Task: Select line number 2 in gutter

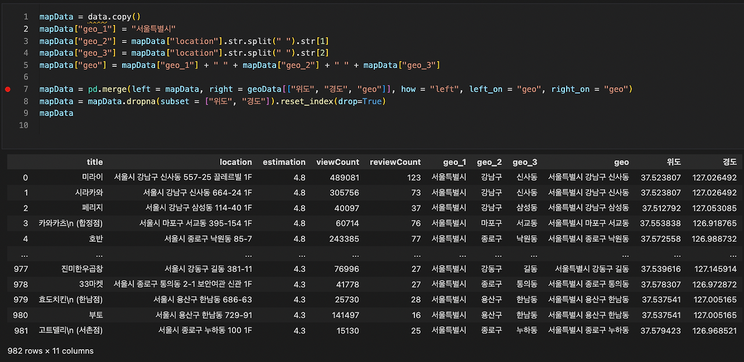Action: point(26,29)
